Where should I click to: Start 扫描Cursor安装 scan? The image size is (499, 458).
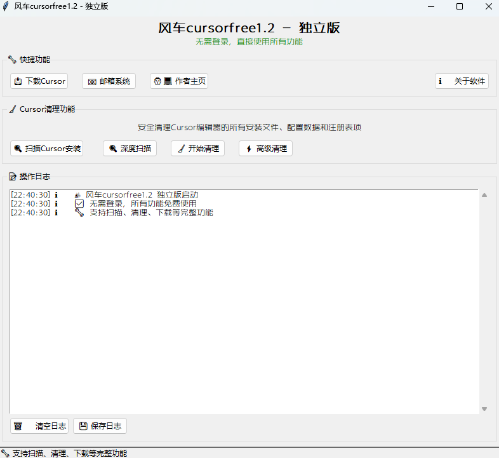pos(47,149)
